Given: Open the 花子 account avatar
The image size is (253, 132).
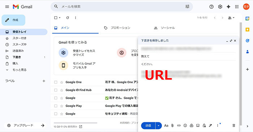Looking at the screenshot, I should point(246,7).
